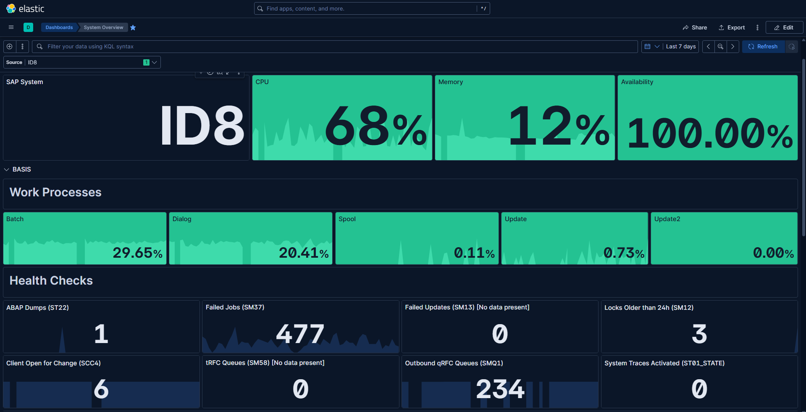Screen dimensions: 806x412
Task: Open the Memory 12% metric panel
Action: (x=525, y=118)
